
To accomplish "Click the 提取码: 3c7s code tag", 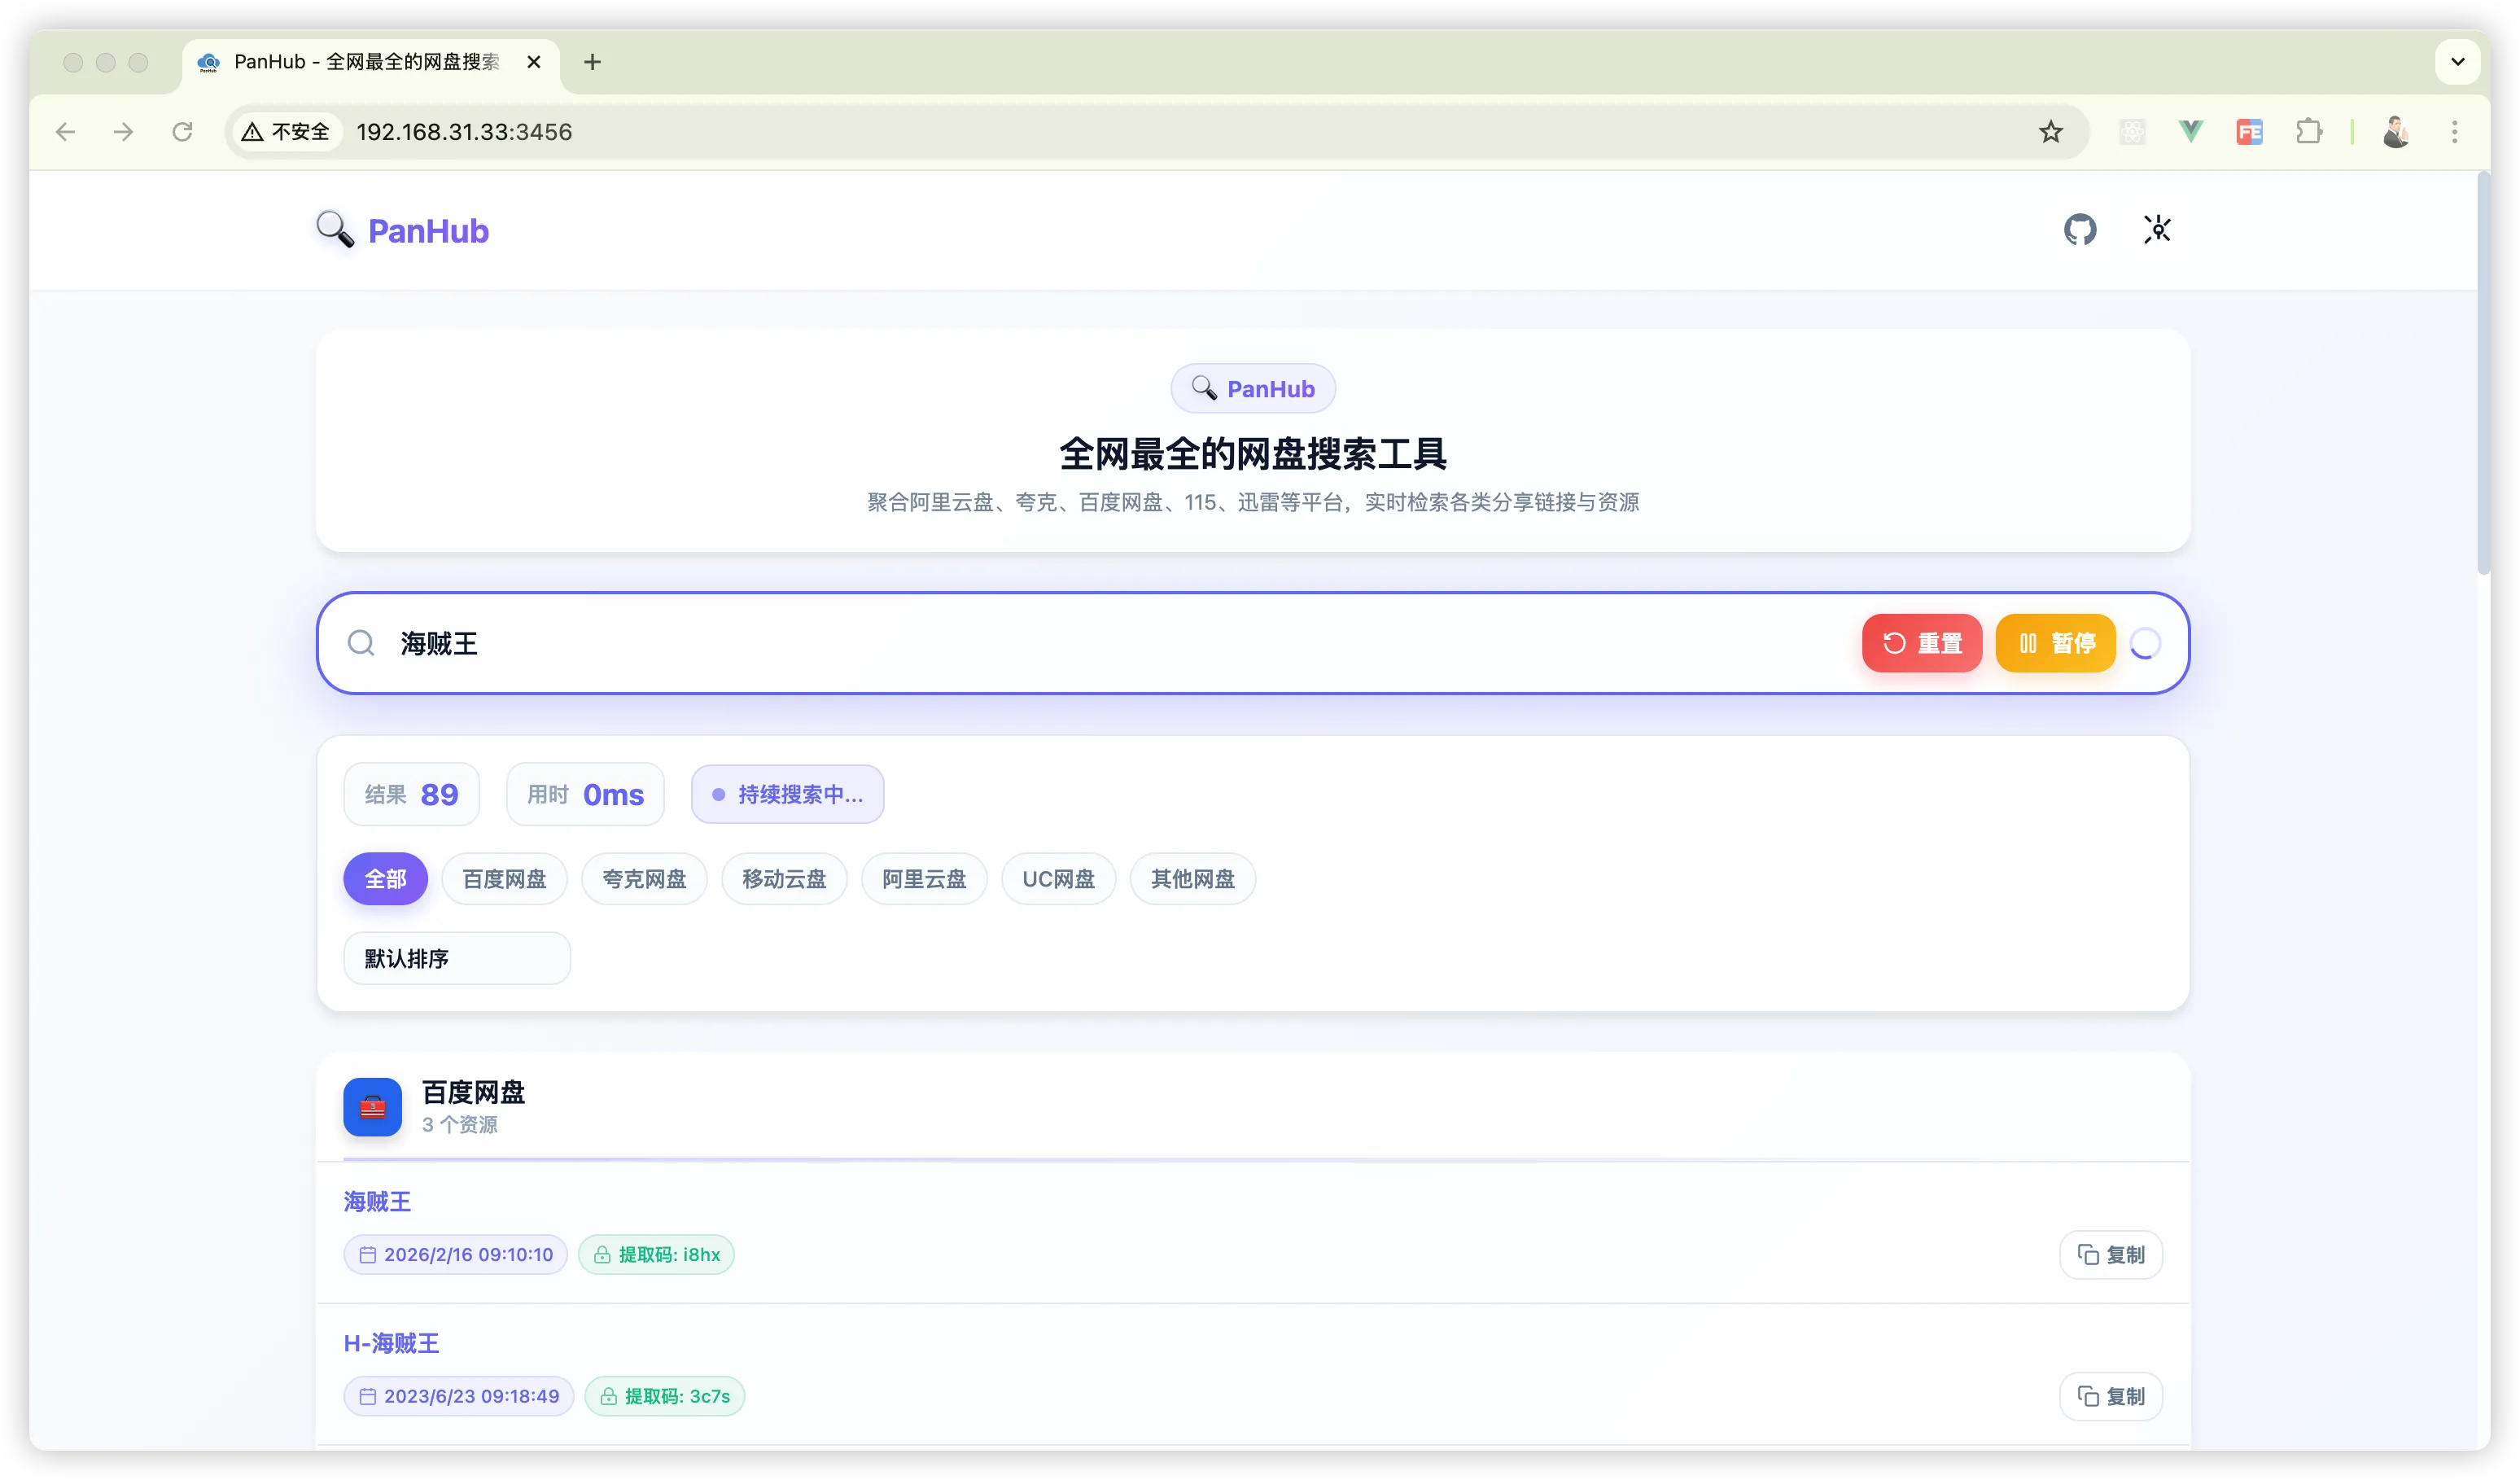I will click(665, 1396).
